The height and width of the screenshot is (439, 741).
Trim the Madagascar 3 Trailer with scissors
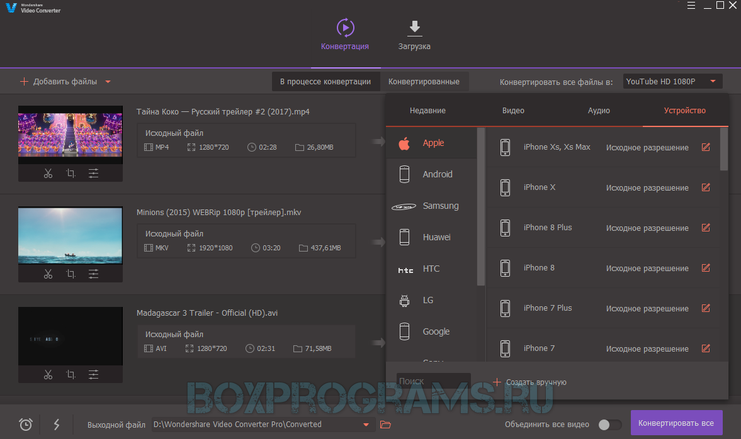pyautogui.click(x=48, y=374)
